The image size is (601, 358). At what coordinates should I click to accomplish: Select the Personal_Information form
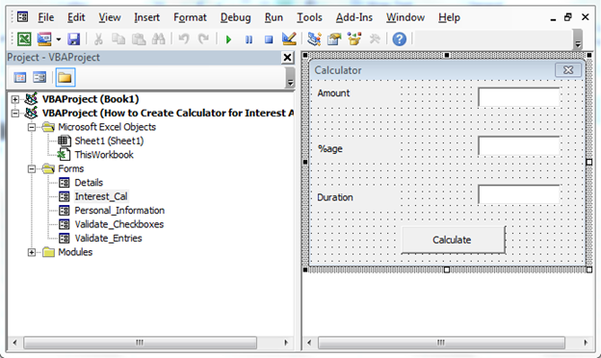coord(119,211)
